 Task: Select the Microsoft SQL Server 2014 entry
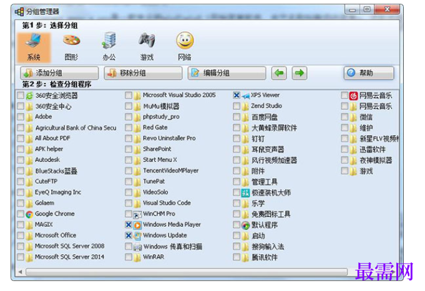tap(70, 257)
